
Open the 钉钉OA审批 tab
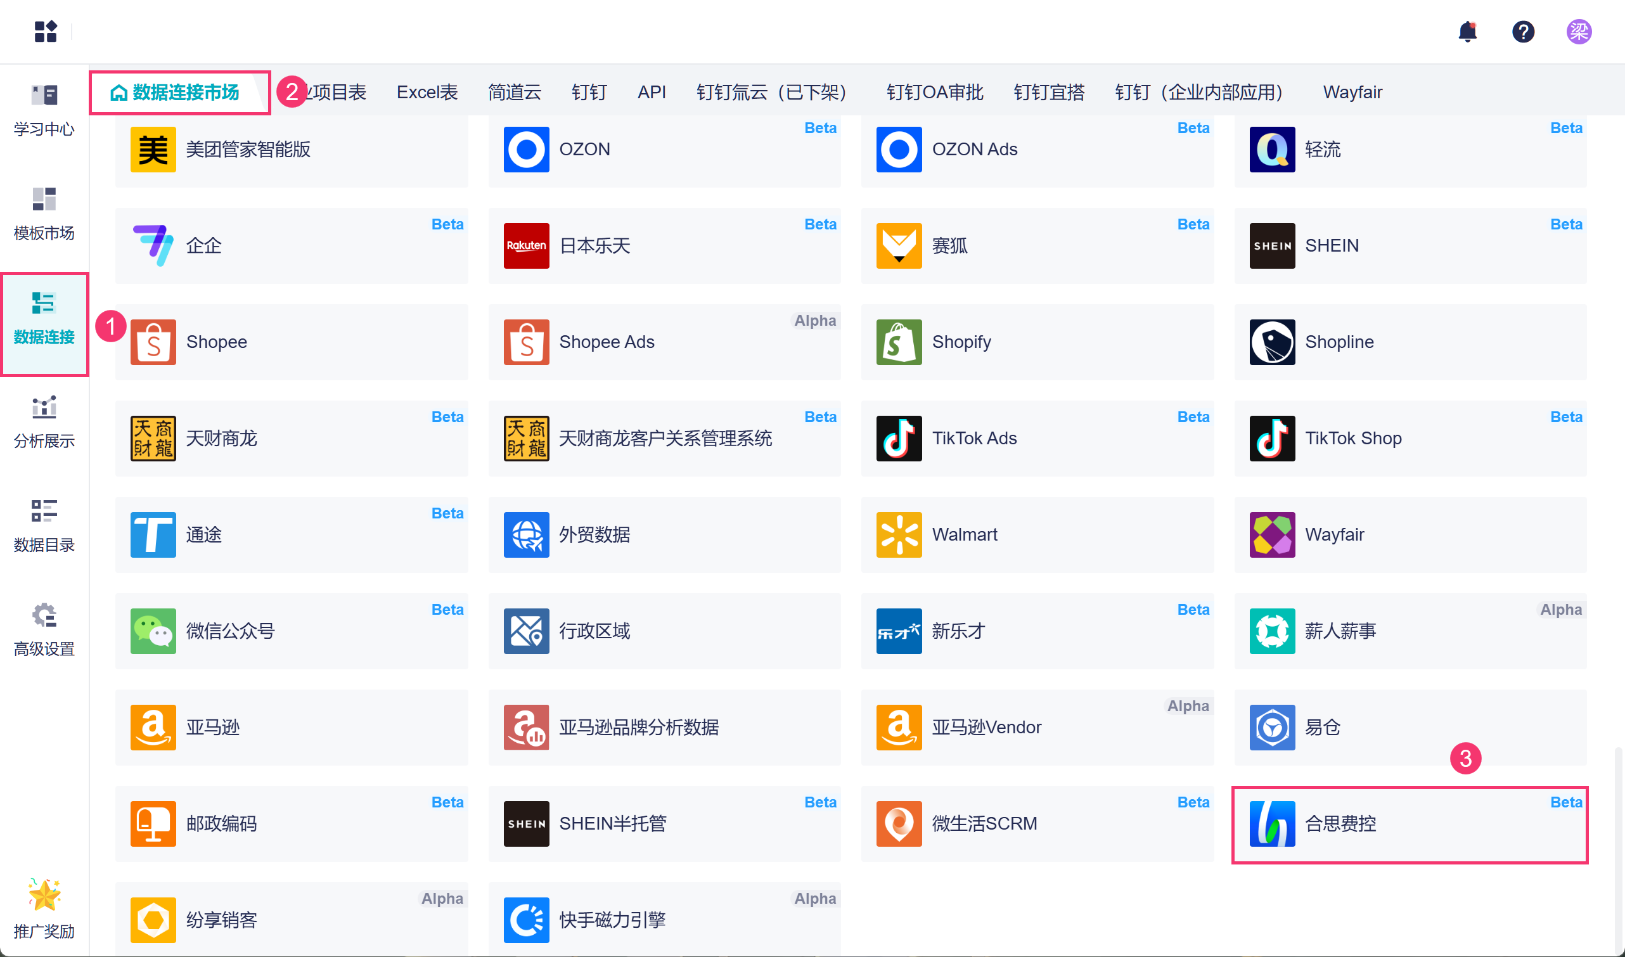[x=934, y=93]
